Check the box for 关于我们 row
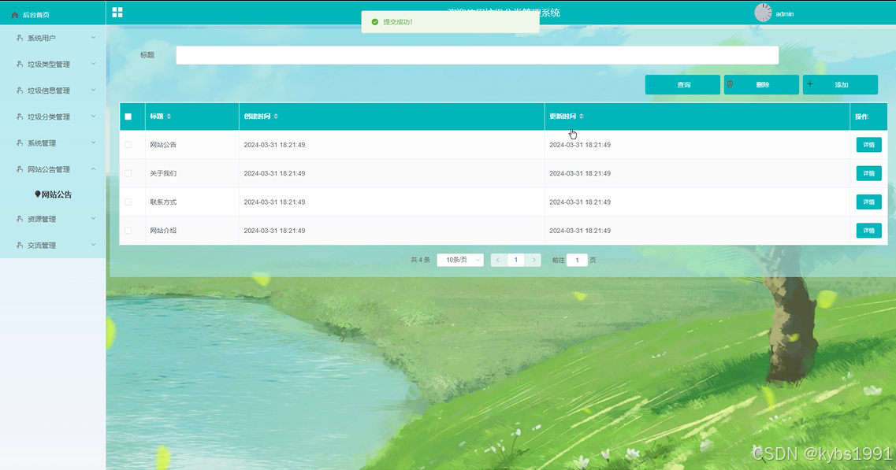Image resolution: width=896 pixels, height=470 pixels. pos(128,173)
